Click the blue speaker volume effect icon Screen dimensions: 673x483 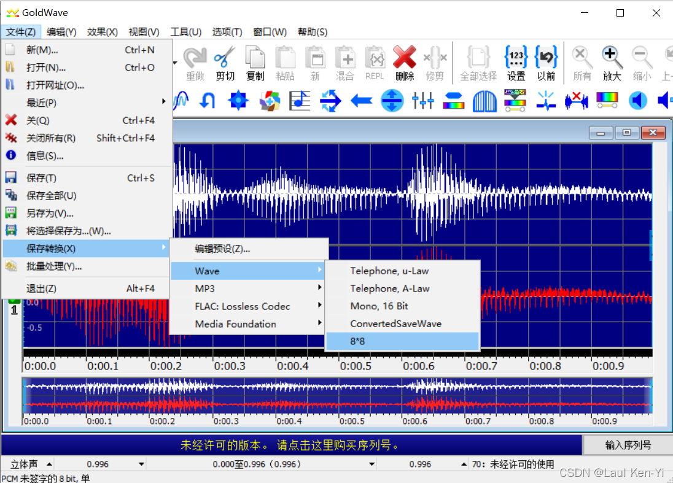638,101
